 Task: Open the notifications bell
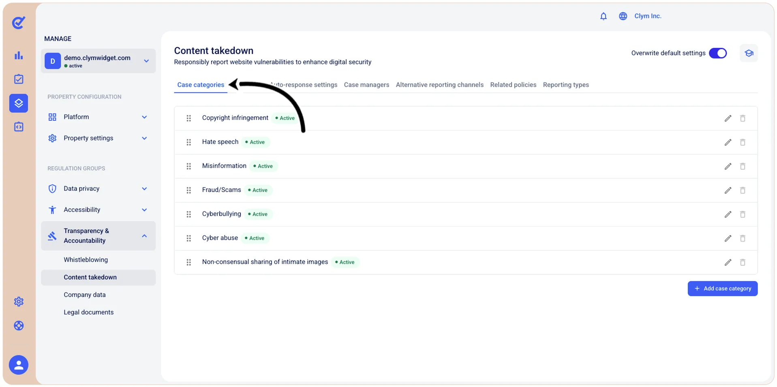pos(603,16)
